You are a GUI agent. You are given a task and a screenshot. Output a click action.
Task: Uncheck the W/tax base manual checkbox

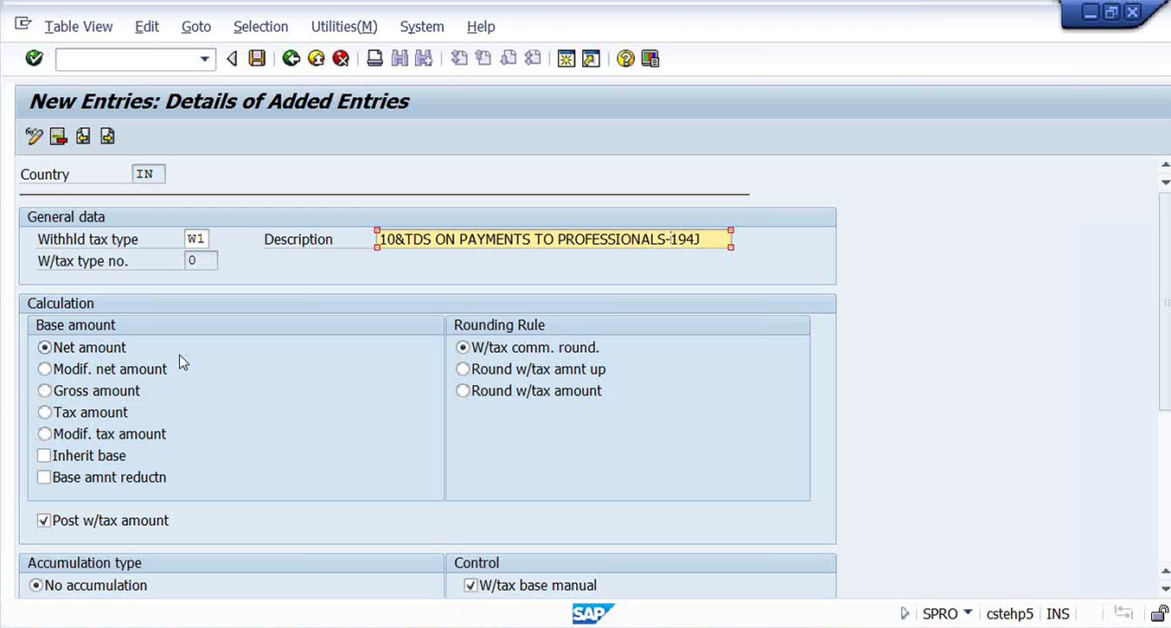pos(470,586)
